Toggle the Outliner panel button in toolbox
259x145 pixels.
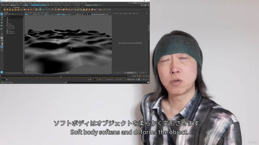(x=2, y=47)
